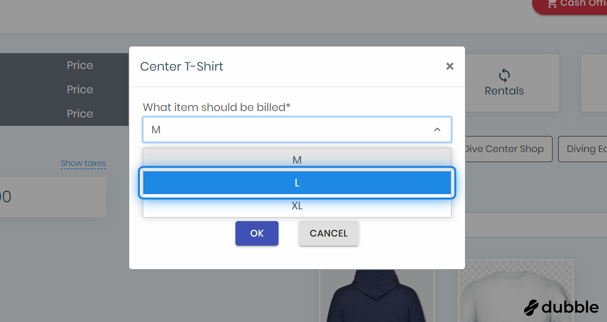Close the Center T-Shirt dialog
This screenshot has height=322, width=607.
(x=450, y=66)
